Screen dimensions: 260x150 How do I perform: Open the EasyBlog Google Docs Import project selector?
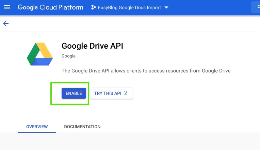click(x=130, y=7)
